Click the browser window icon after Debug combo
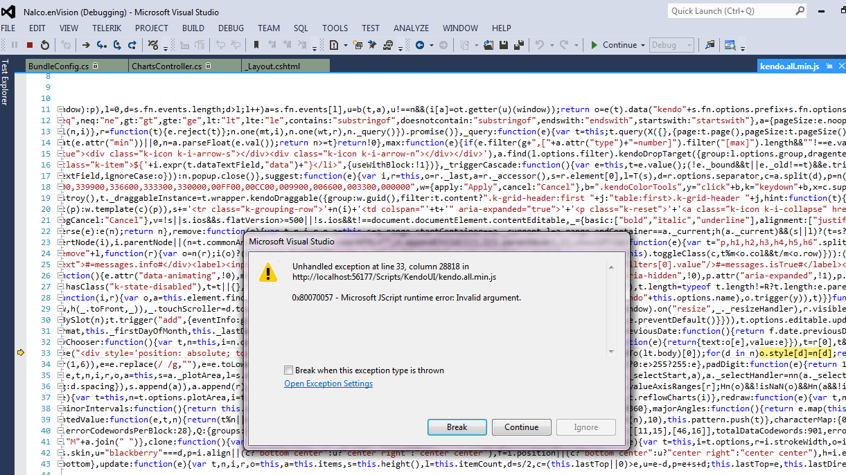 pos(730,45)
